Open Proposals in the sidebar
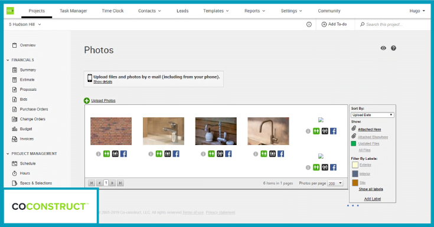Viewport: 434px width, 227px height. tap(24, 90)
